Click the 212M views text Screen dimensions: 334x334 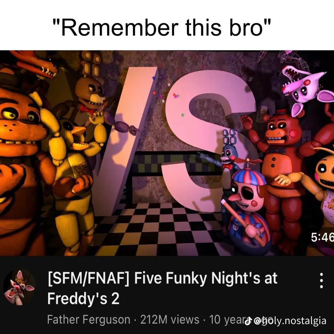click(x=170, y=320)
